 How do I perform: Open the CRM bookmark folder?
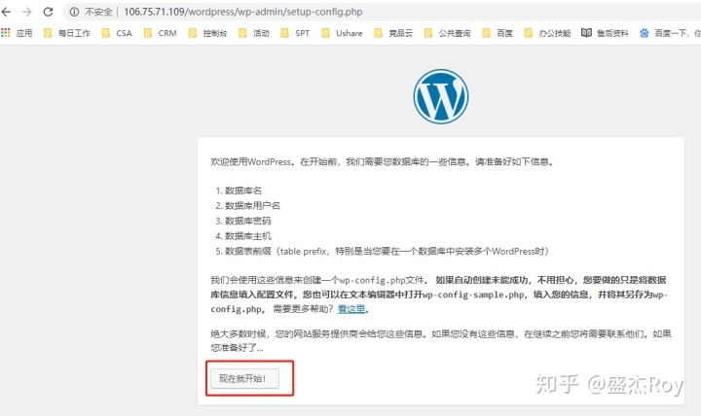(x=160, y=33)
